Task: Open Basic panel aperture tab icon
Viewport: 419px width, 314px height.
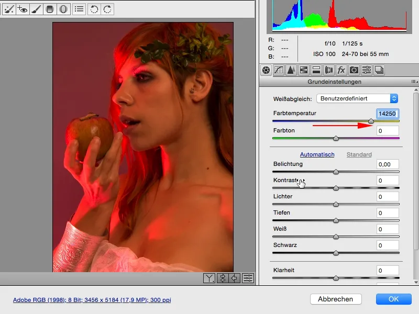Action: [x=266, y=70]
